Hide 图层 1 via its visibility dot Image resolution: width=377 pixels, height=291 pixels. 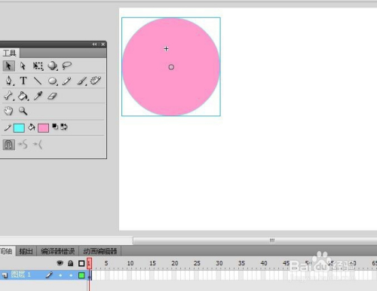tap(60, 275)
